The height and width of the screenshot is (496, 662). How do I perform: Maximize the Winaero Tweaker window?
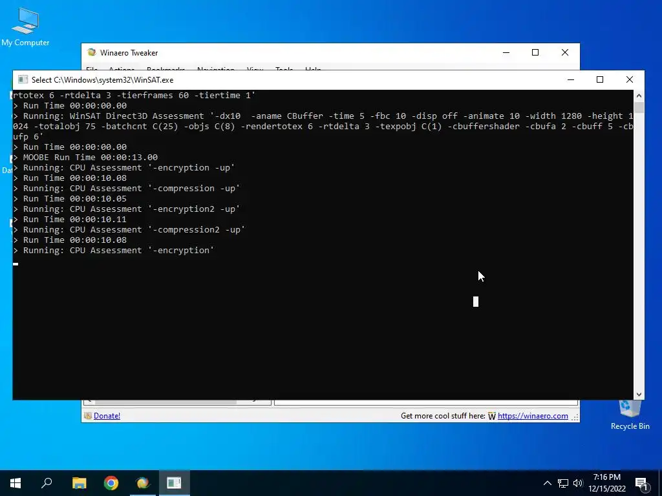pos(535,52)
